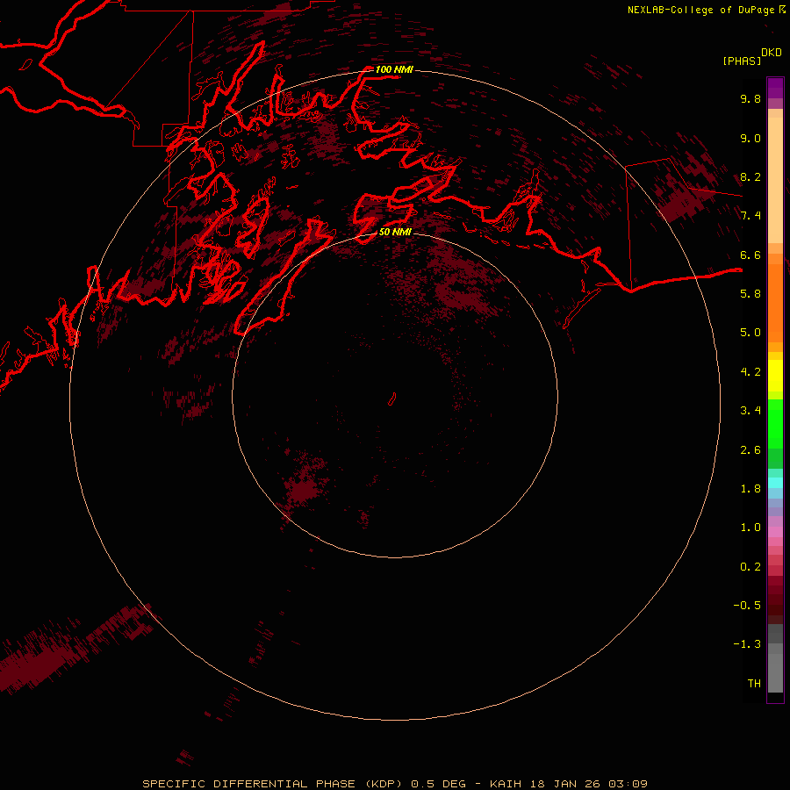Select the 4.2 scale value
This screenshot has width=790, height=790.
point(750,372)
